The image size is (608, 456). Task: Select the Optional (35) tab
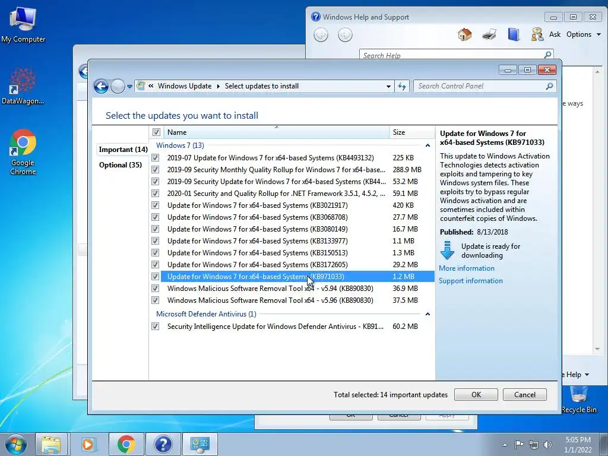120,165
